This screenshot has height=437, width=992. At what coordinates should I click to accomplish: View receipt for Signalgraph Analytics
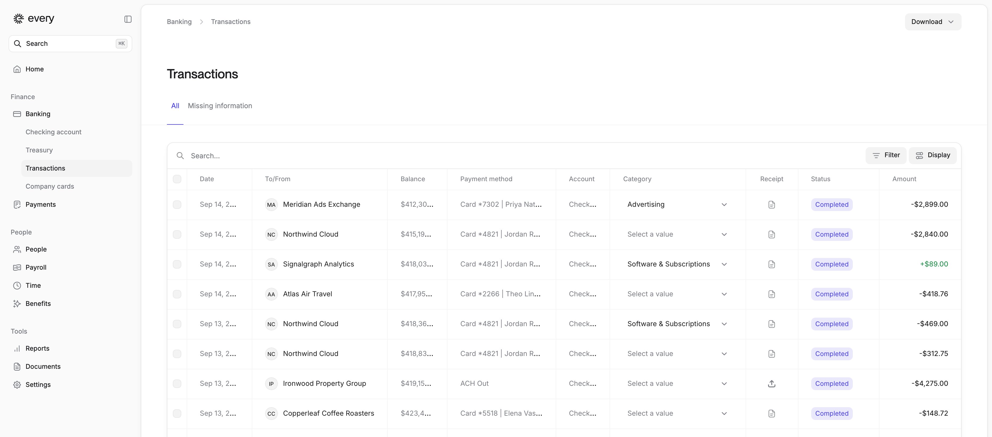pos(771,264)
